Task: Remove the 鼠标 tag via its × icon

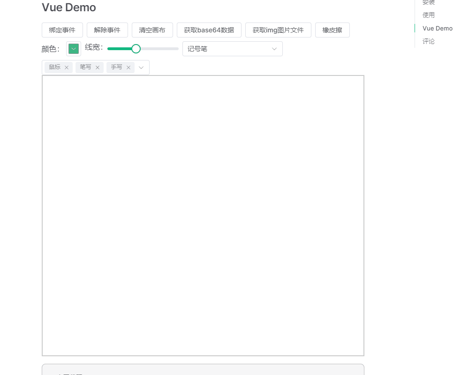Action: click(x=67, y=67)
